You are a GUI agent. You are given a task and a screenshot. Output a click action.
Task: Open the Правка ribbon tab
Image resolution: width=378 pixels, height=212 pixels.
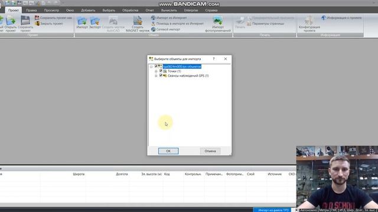[31, 11]
